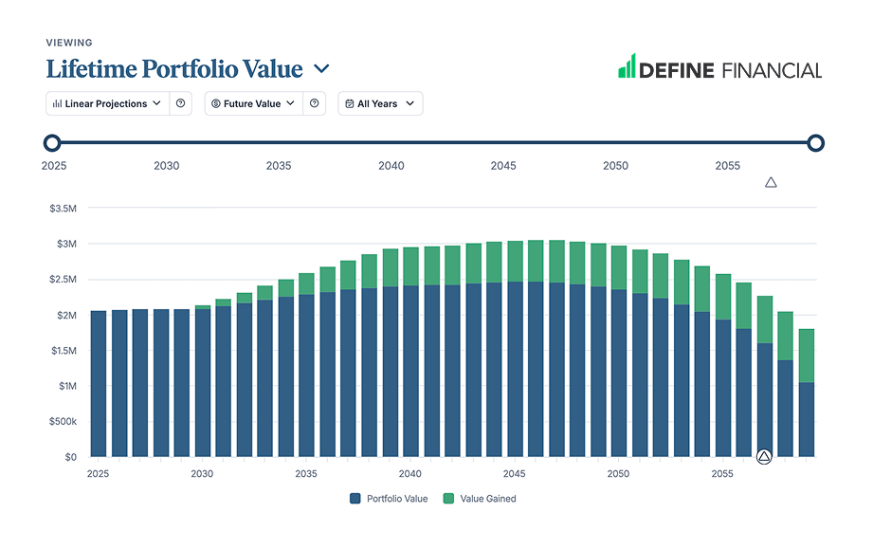
Task: Click the dollar icon in Future Value
Action: coord(216,103)
